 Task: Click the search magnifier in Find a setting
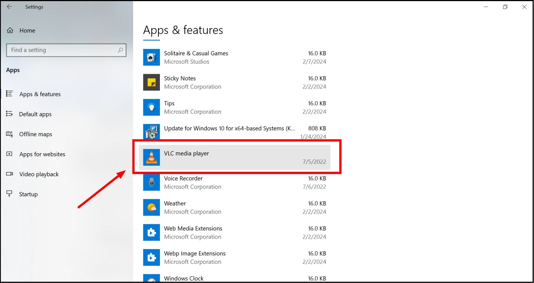120,50
